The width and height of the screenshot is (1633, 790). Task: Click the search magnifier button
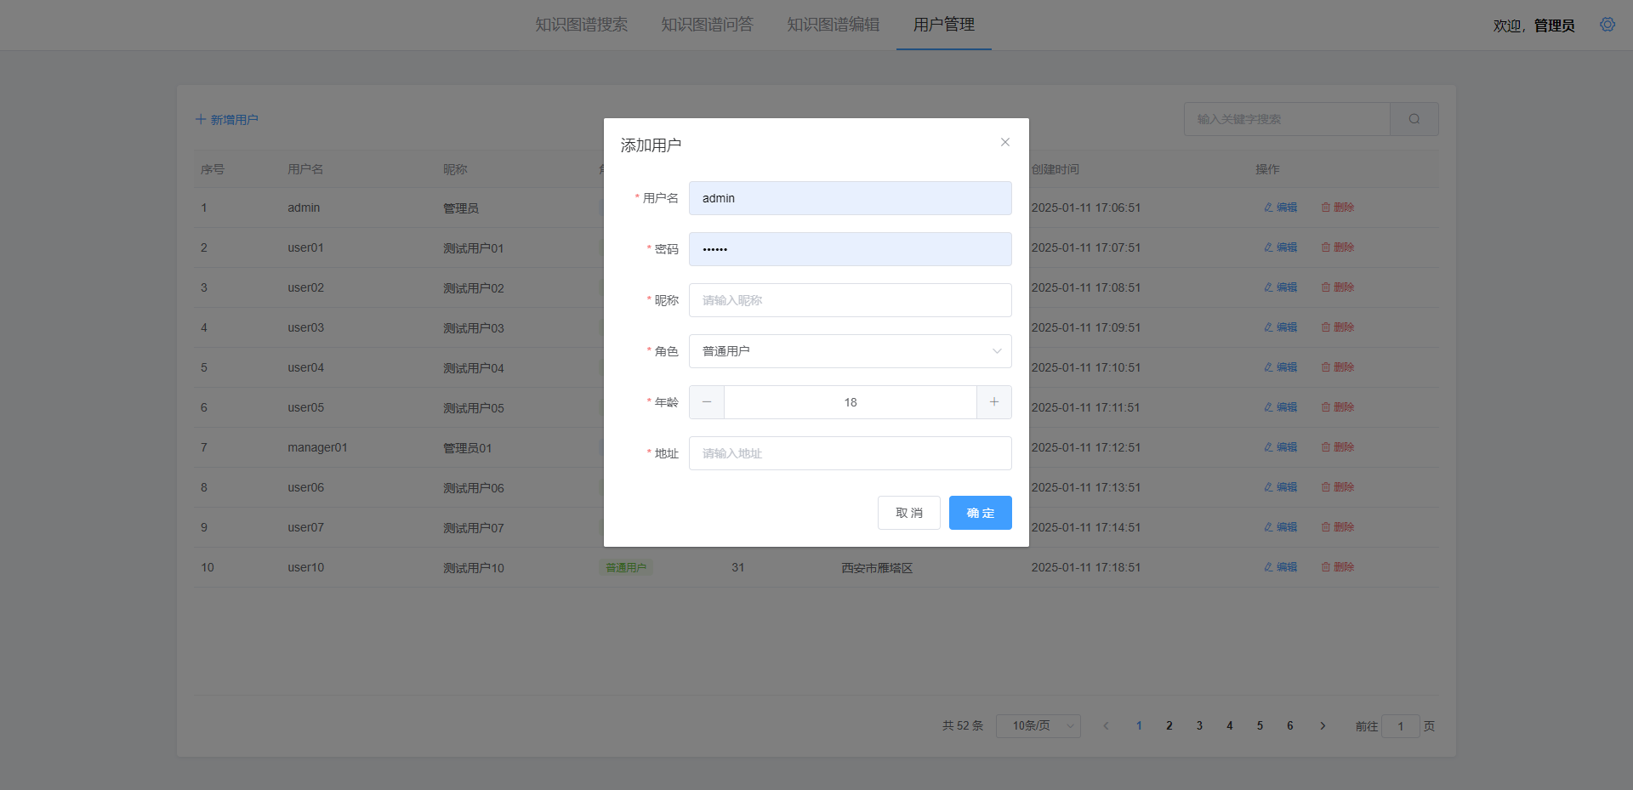[1414, 119]
